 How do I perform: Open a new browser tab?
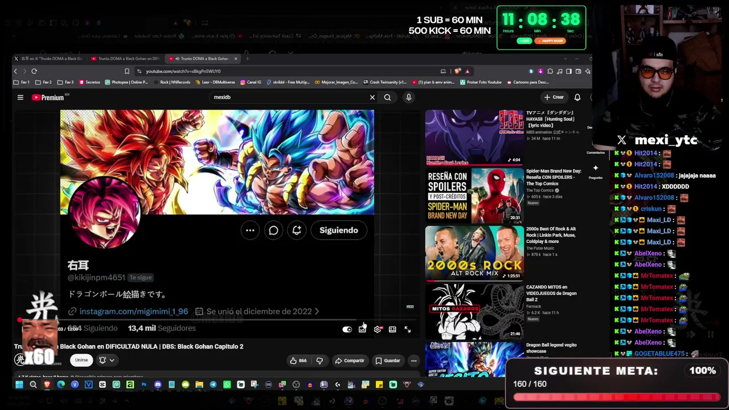[x=247, y=59]
